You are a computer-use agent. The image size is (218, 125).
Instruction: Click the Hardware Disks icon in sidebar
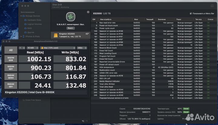coord(25,20)
